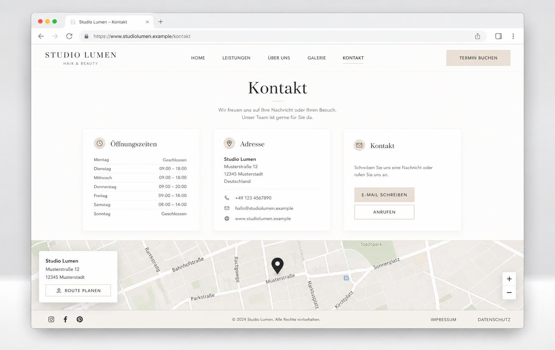Click the Musterstraße 12 line in Adresse card
This screenshot has height=350, width=555.
[x=241, y=167]
